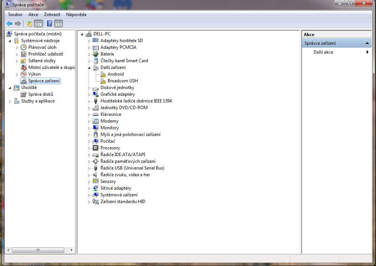
Task: Click the Modemy icon
Action: (x=95, y=121)
